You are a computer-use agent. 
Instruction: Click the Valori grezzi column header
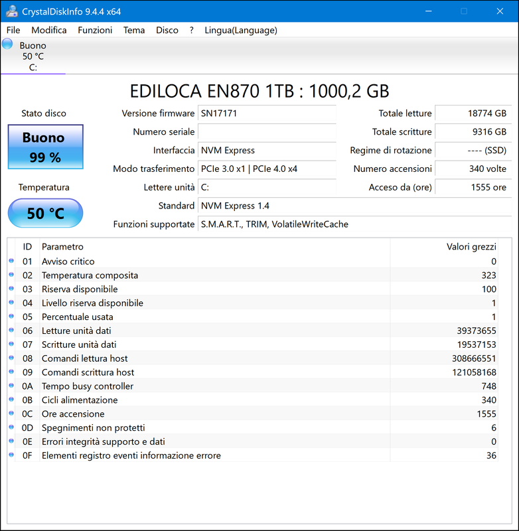tap(444, 246)
